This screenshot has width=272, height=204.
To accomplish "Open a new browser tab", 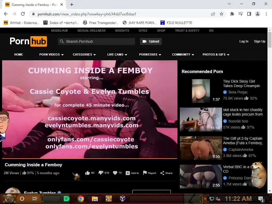I will (72, 5).
